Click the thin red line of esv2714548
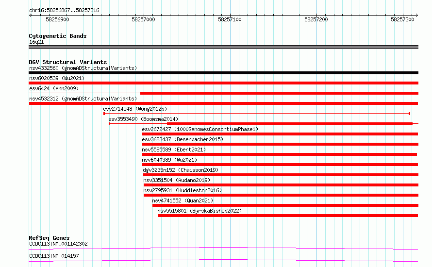The height and width of the screenshot is (267, 432). click(257, 114)
